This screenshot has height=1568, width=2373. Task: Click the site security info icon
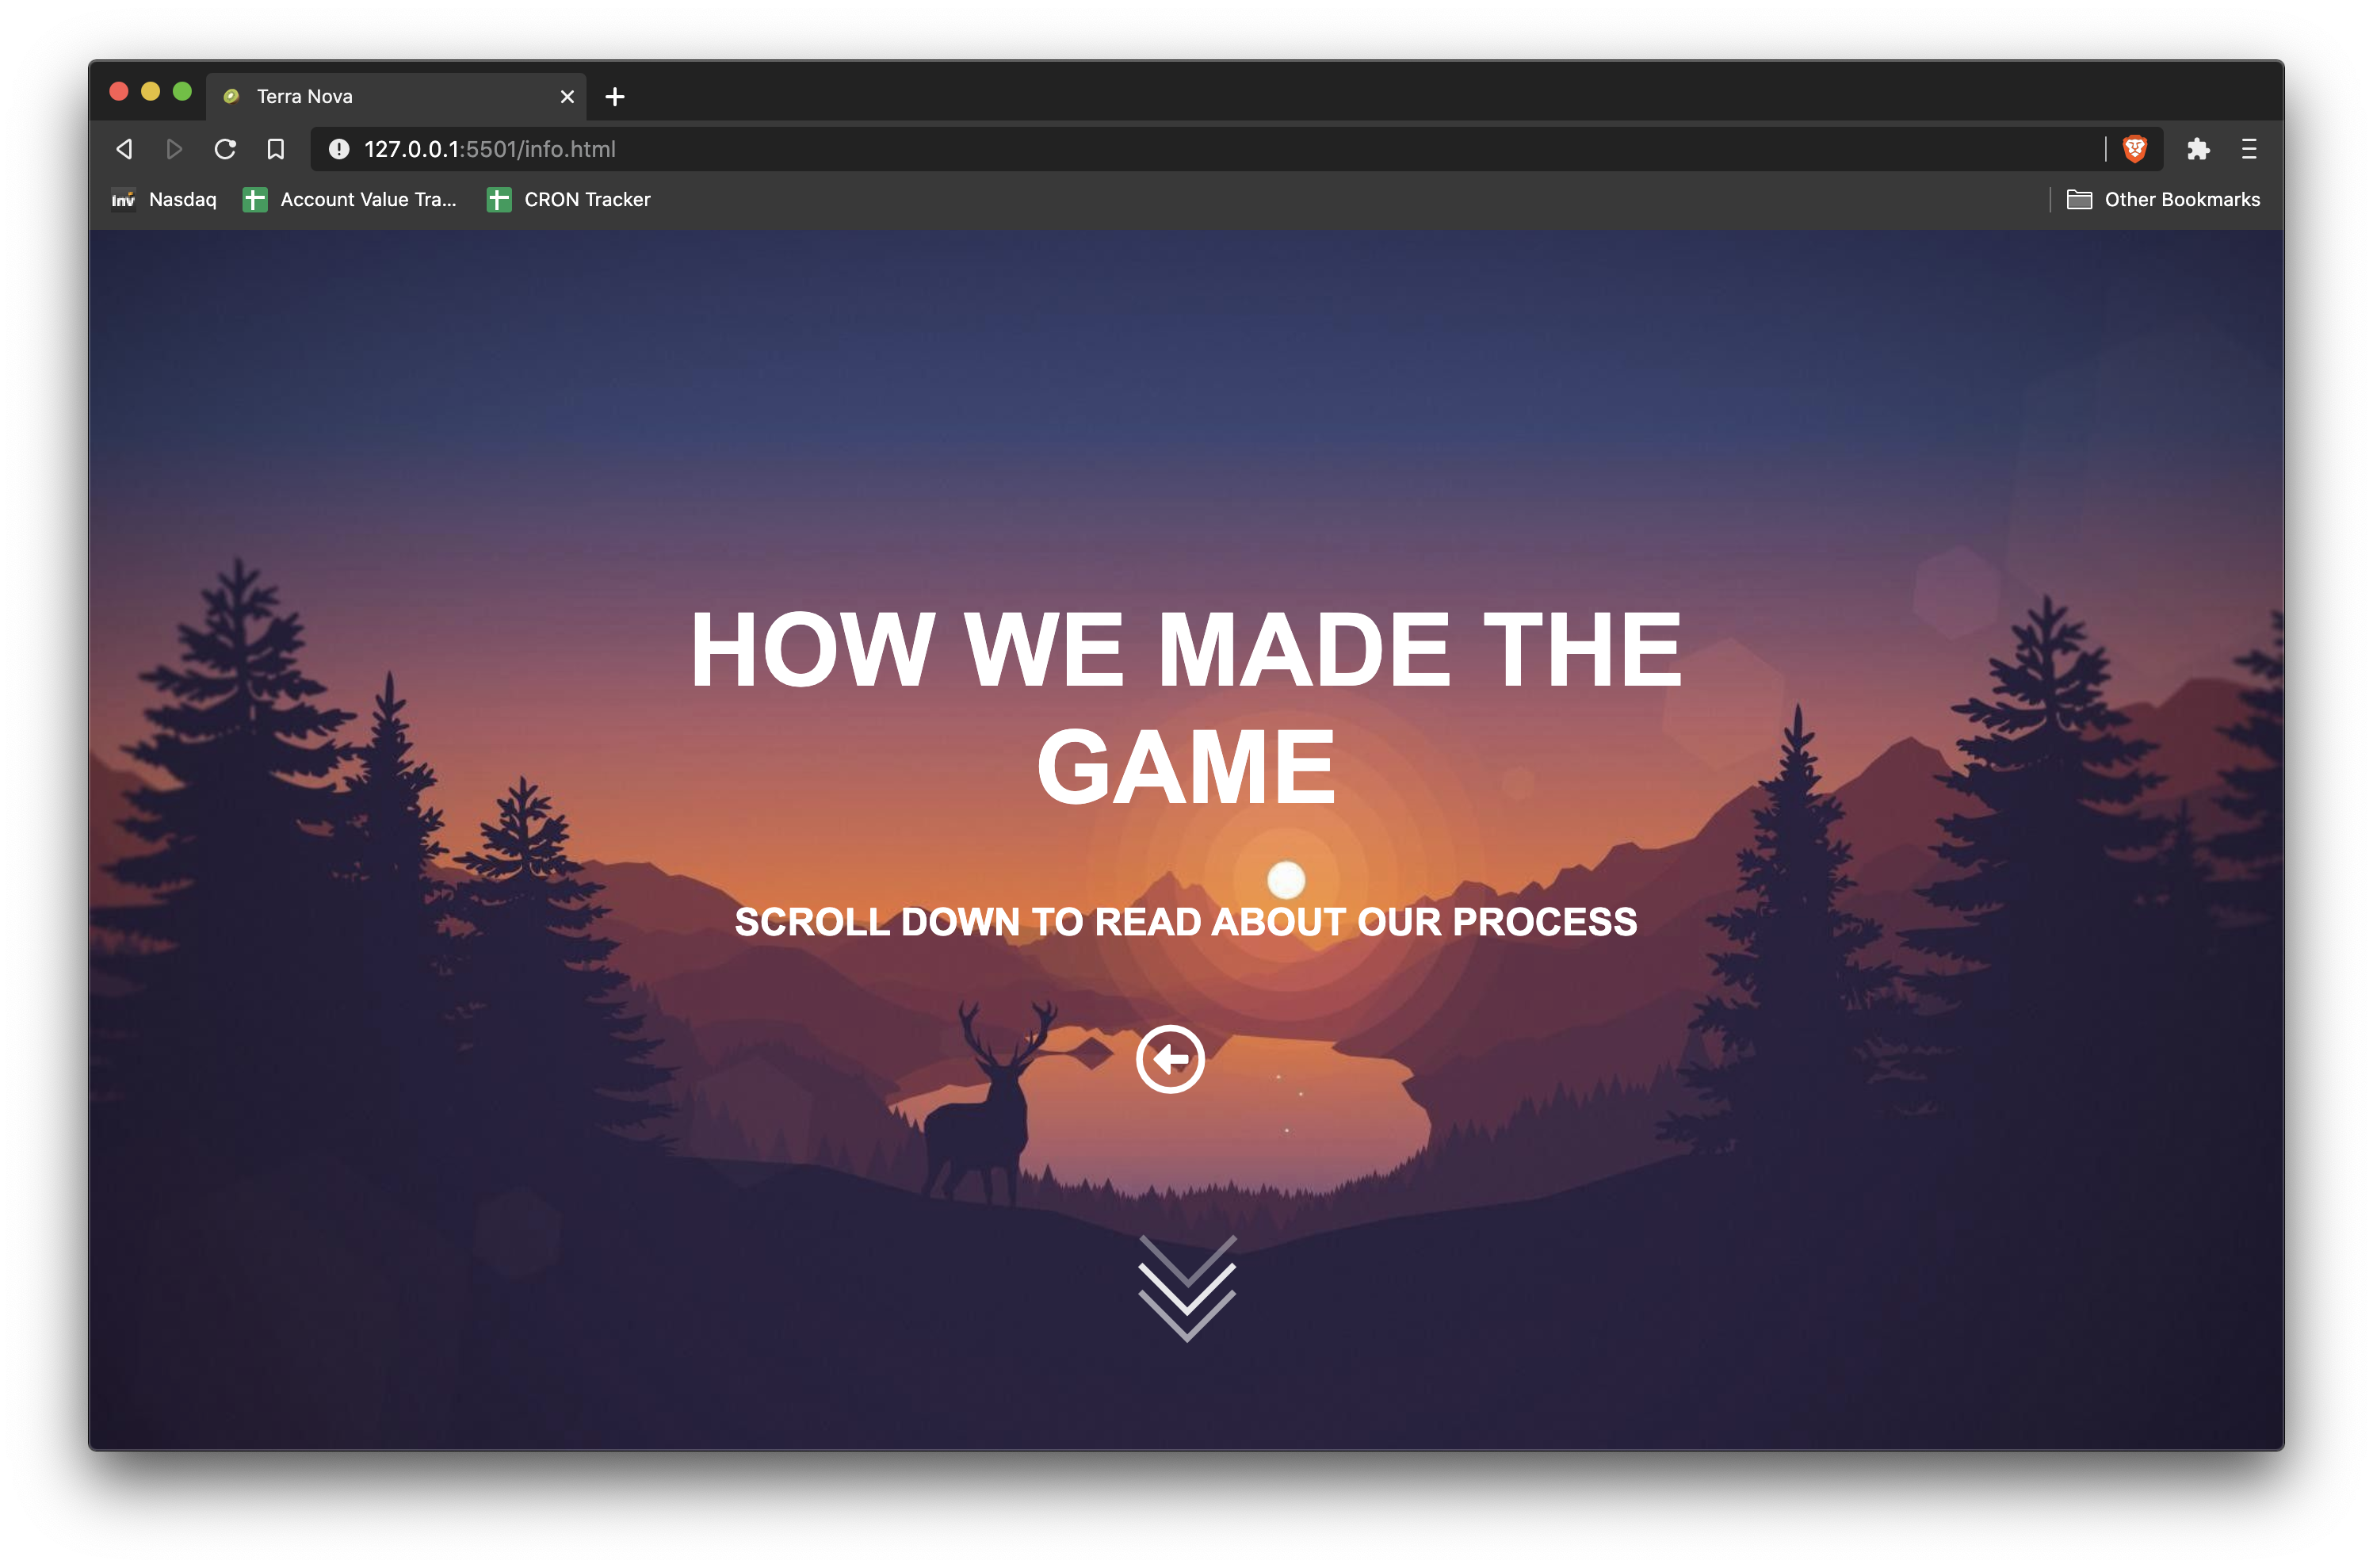coord(339,149)
